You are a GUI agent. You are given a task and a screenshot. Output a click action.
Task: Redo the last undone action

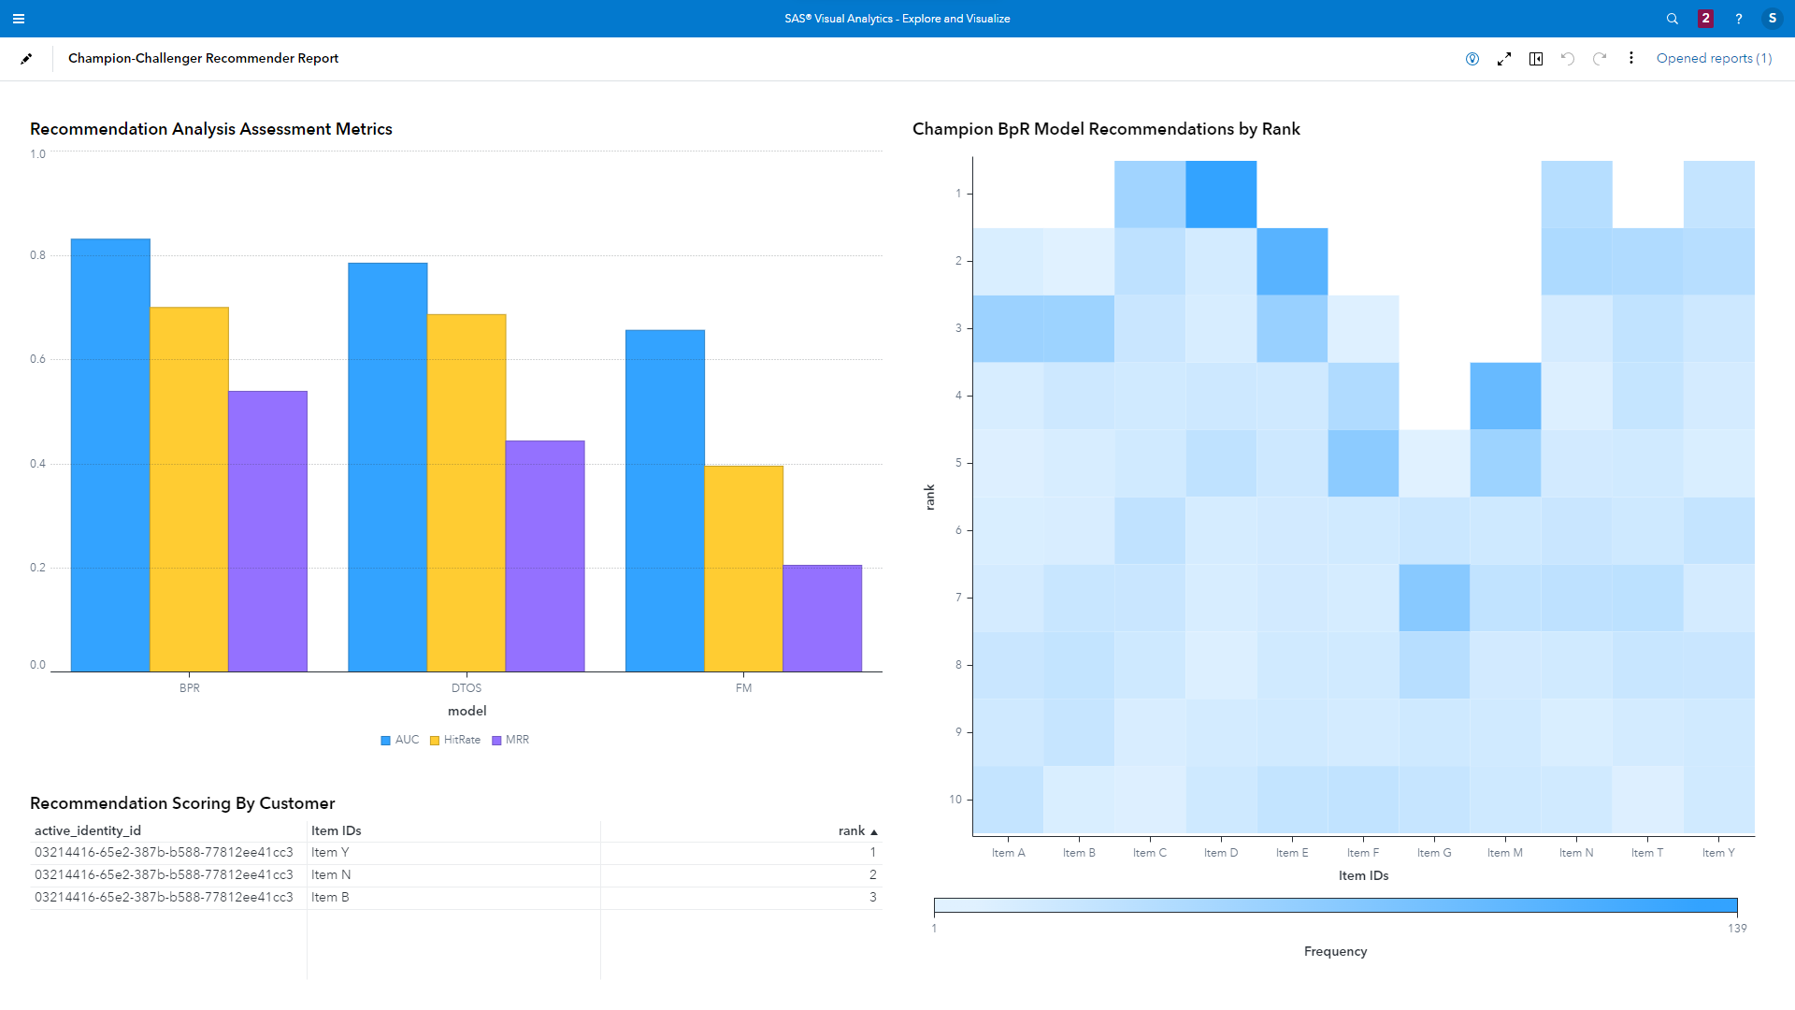(1600, 58)
